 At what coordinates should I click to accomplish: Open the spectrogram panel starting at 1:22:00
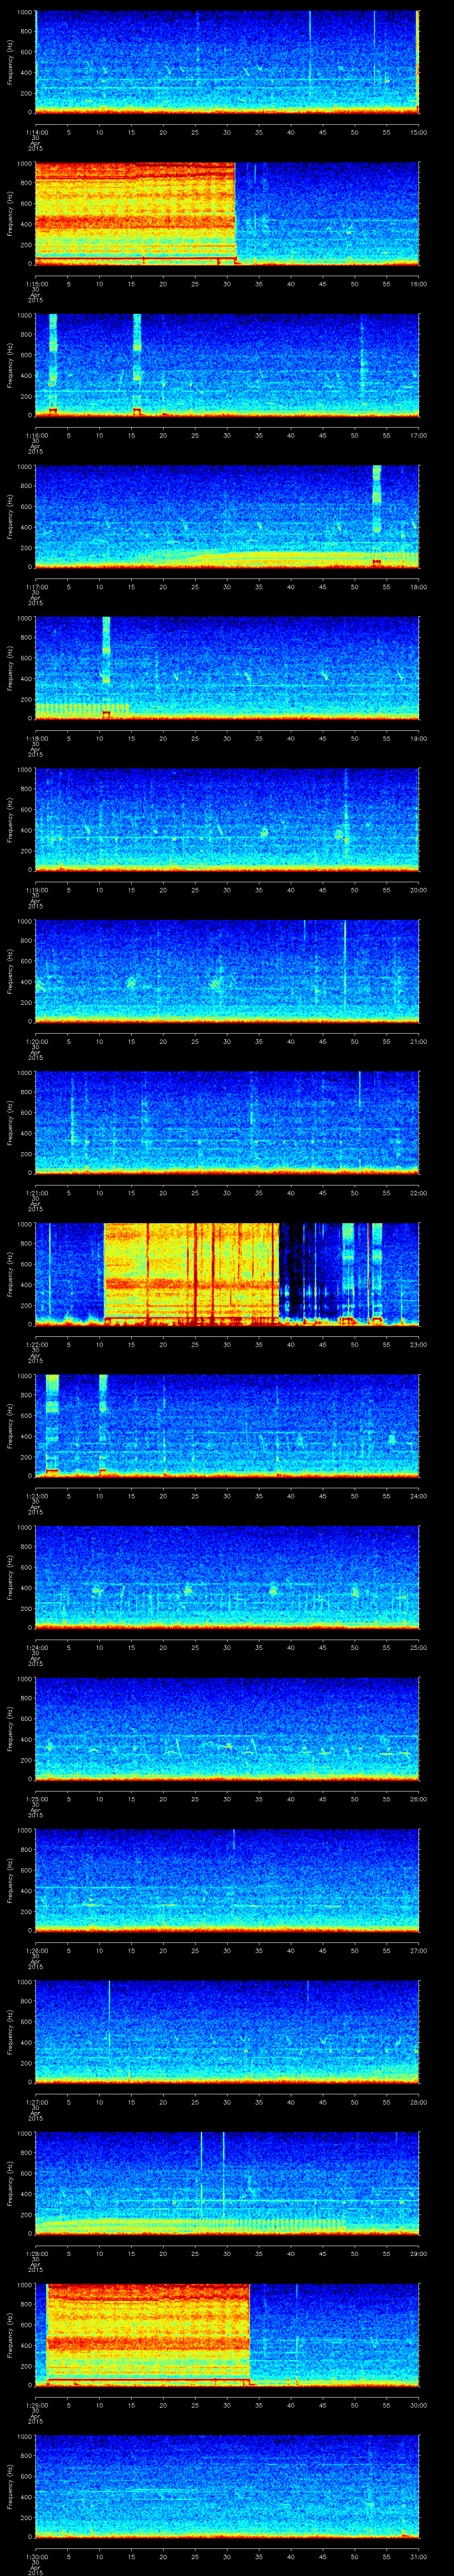(x=227, y=1273)
